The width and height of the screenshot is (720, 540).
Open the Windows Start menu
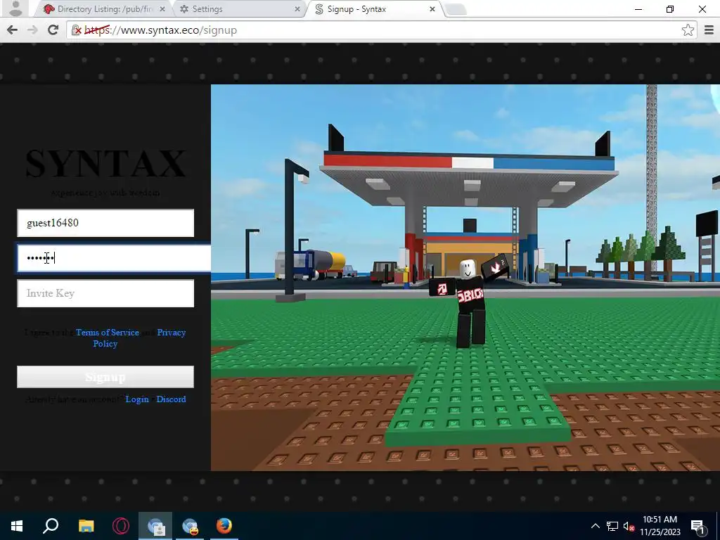(x=17, y=526)
